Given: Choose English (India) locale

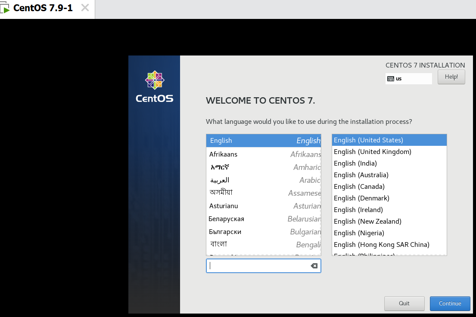Looking at the screenshot, I should (x=389, y=163).
